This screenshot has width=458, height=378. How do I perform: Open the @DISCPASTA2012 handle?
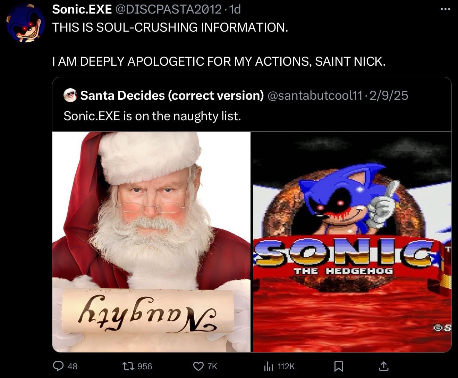click(168, 9)
